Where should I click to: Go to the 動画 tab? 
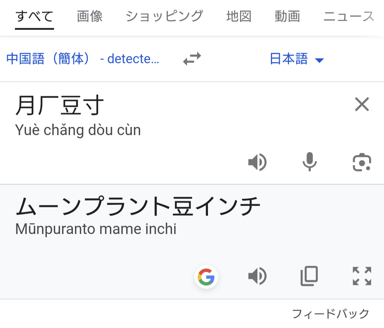tap(287, 16)
